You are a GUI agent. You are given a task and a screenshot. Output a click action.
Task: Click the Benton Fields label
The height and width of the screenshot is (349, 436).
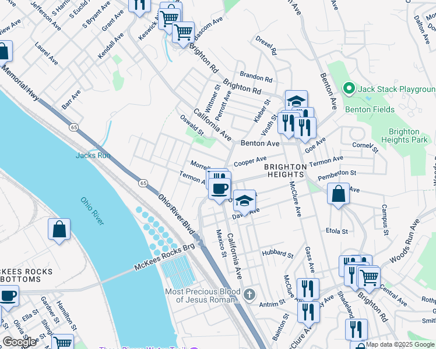[x=370, y=109]
